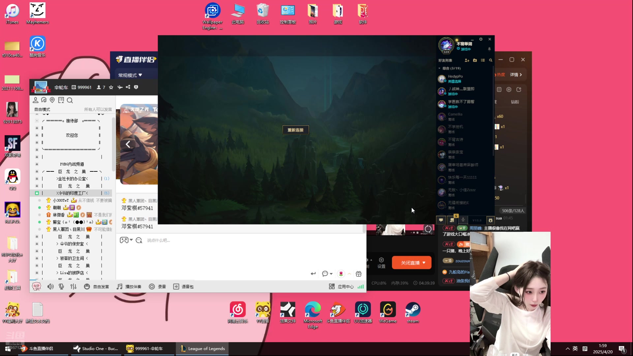Click the favorite star icon in YY channel header
This screenshot has height=356, width=633.
pos(111,87)
